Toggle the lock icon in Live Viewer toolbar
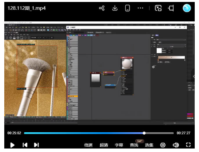This screenshot has width=199, height=152. click(x=14, y=38)
